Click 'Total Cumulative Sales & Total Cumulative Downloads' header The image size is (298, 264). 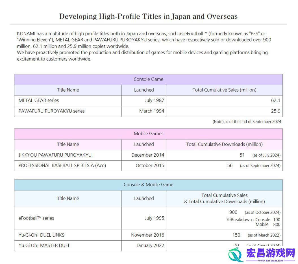pyautogui.click(x=224, y=198)
